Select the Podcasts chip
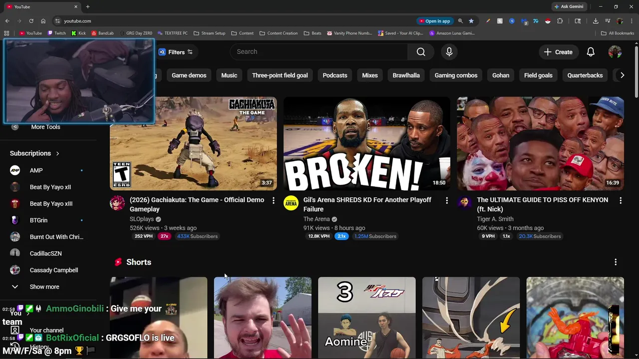 [x=335, y=75]
